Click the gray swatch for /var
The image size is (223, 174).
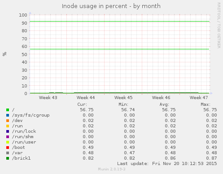click(8, 153)
